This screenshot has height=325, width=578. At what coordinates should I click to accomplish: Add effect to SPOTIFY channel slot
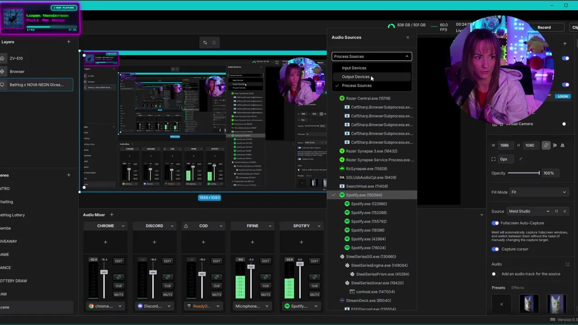[301, 242]
